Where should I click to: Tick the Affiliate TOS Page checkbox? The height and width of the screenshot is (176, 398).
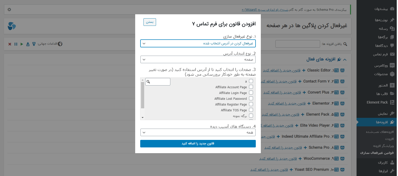coord(251,110)
